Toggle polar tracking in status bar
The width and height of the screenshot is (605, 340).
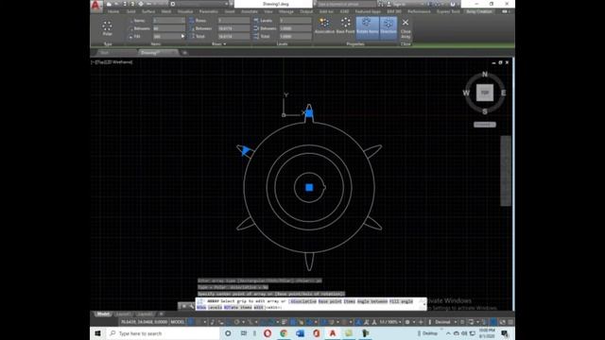pos(237,322)
